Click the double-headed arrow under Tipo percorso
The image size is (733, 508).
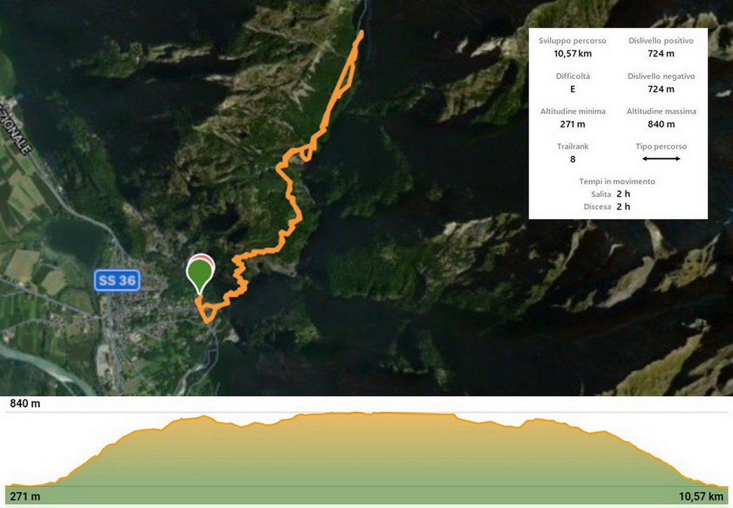[x=661, y=159]
